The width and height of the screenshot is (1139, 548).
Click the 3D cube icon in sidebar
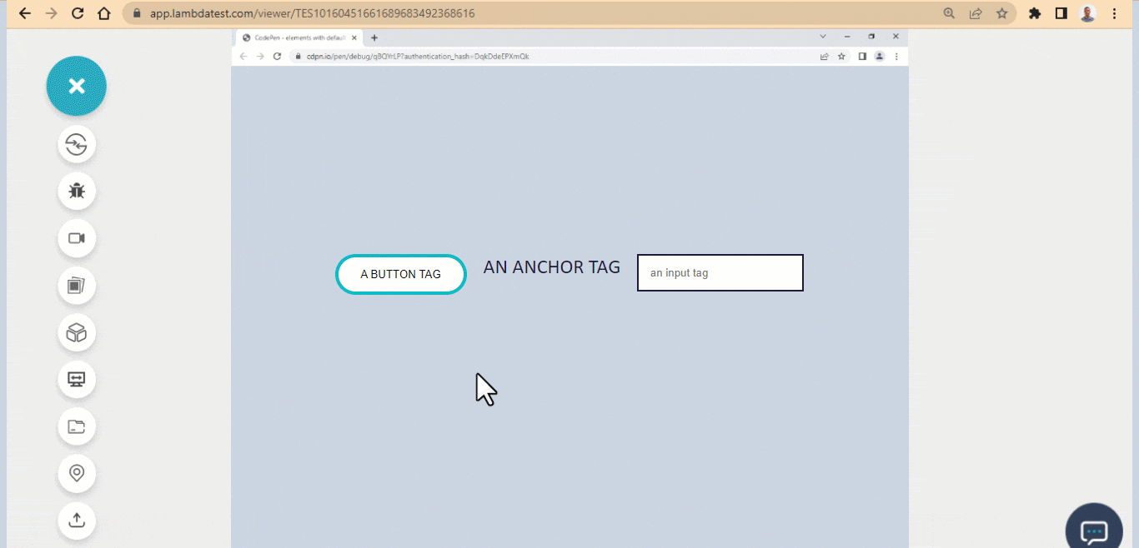tap(77, 333)
